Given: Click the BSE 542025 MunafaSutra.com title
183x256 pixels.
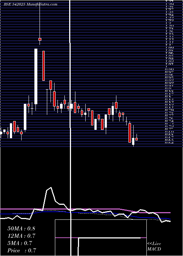Looking at the screenshot, I should 30,4.
